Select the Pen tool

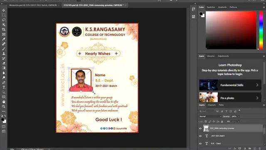point(4,82)
